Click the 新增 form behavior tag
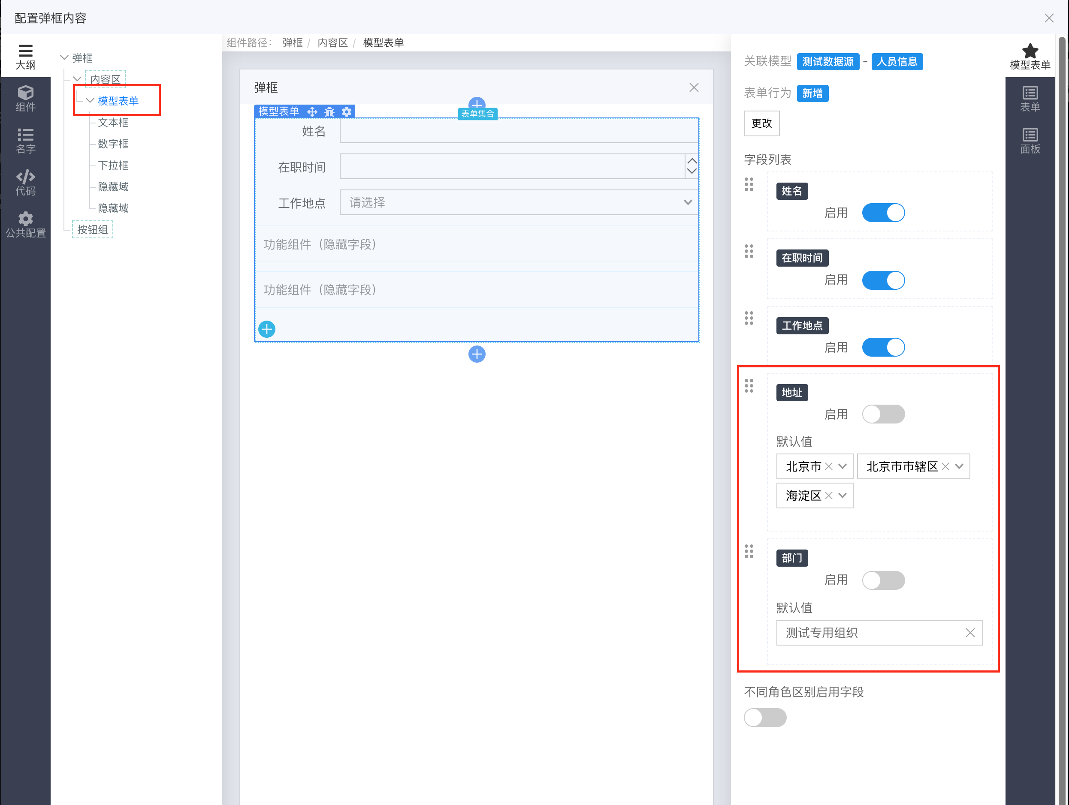The width and height of the screenshot is (1069, 805). pos(812,93)
